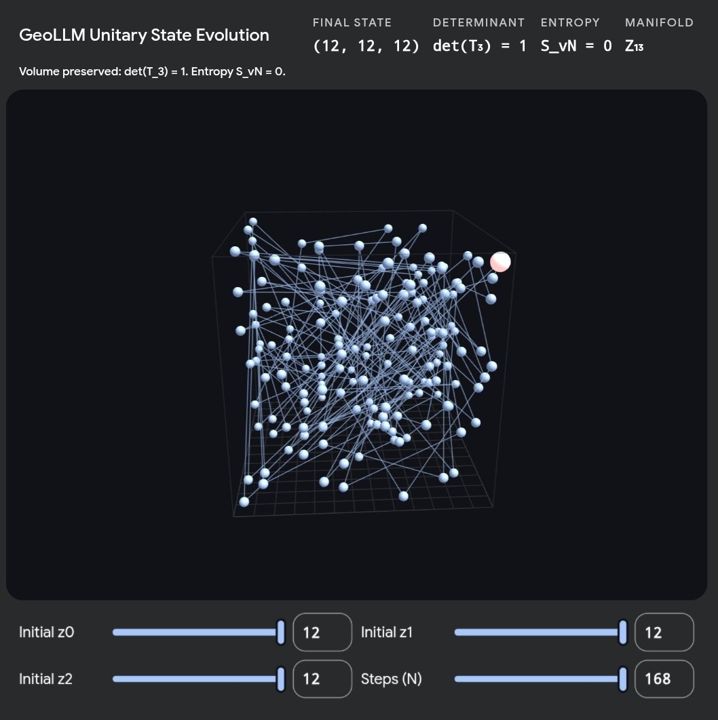Click the Steps (N) label
Image resolution: width=718 pixels, height=720 pixels.
pyautogui.click(x=391, y=679)
